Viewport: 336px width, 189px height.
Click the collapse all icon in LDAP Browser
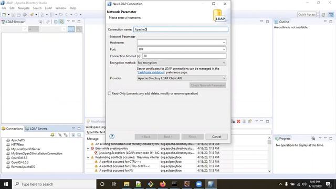click(56, 22)
